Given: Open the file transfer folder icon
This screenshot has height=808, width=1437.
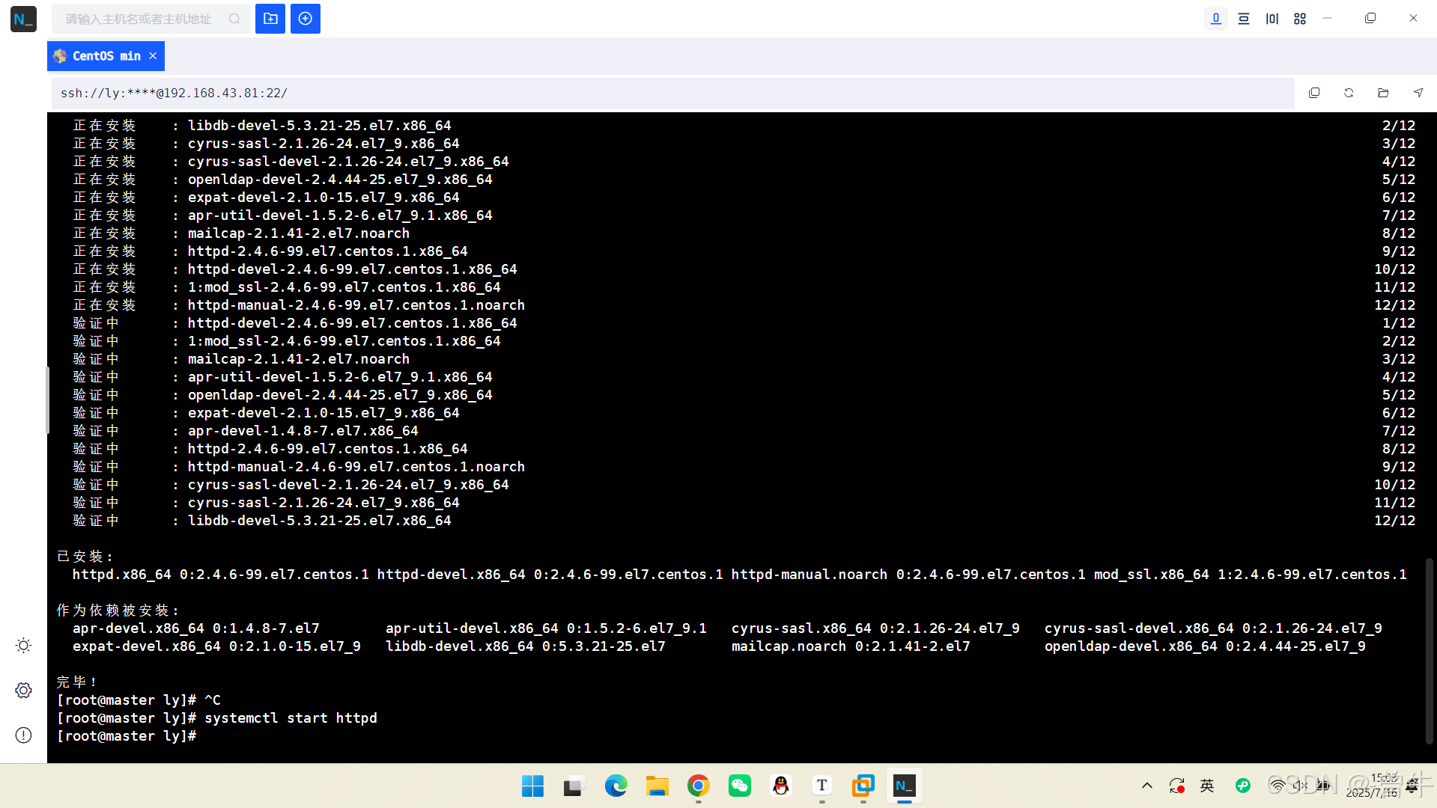Looking at the screenshot, I should point(1383,93).
